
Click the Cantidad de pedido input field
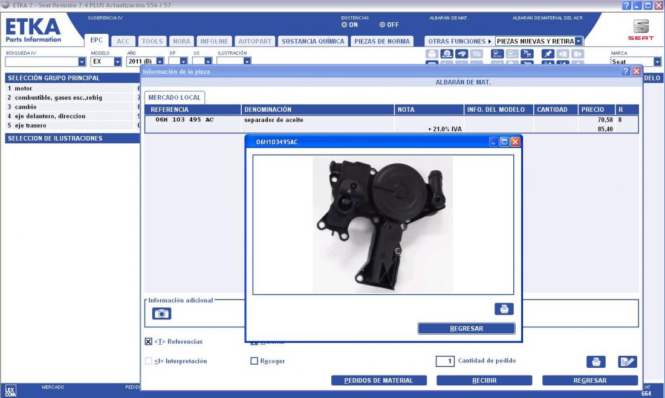click(445, 361)
